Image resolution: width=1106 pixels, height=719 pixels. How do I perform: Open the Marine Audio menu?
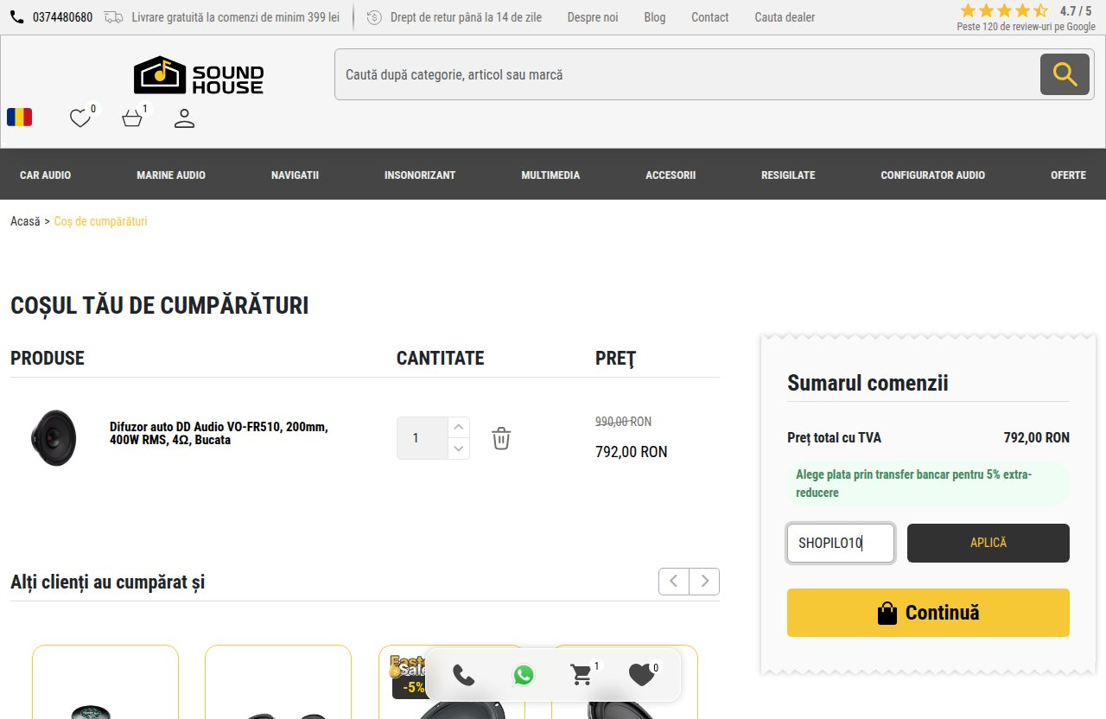click(x=171, y=175)
